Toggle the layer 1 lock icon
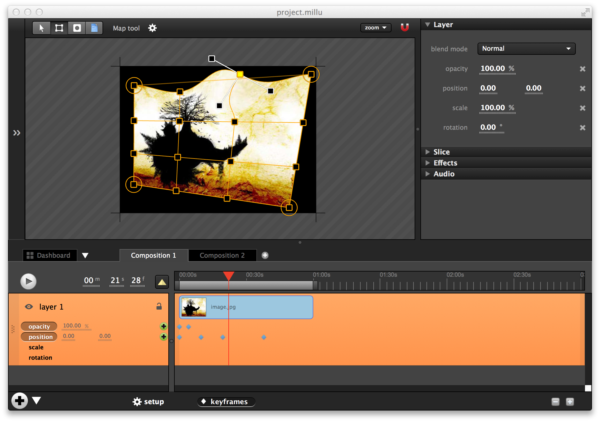 click(x=159, y=306)
